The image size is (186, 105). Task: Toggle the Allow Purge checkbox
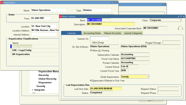pos(91,42)
